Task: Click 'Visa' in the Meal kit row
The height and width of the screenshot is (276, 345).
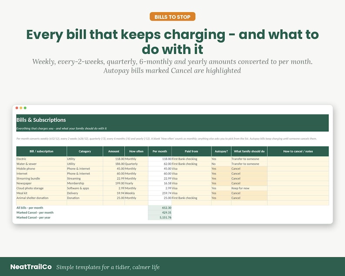Action: tap(192, 193)
